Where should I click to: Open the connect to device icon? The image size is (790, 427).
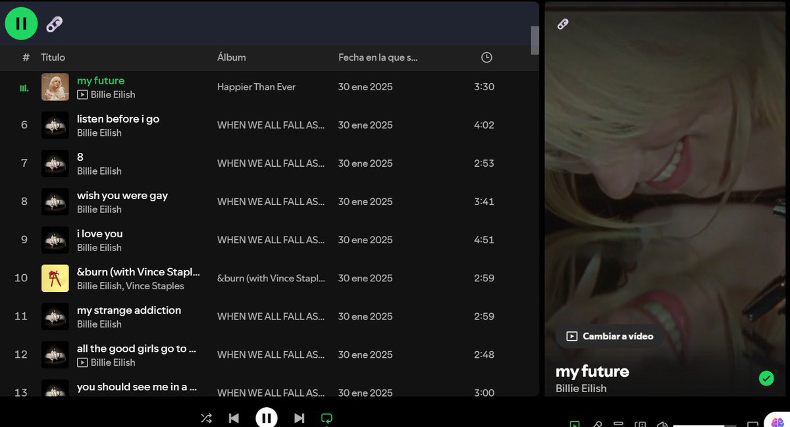pos(640,424)
